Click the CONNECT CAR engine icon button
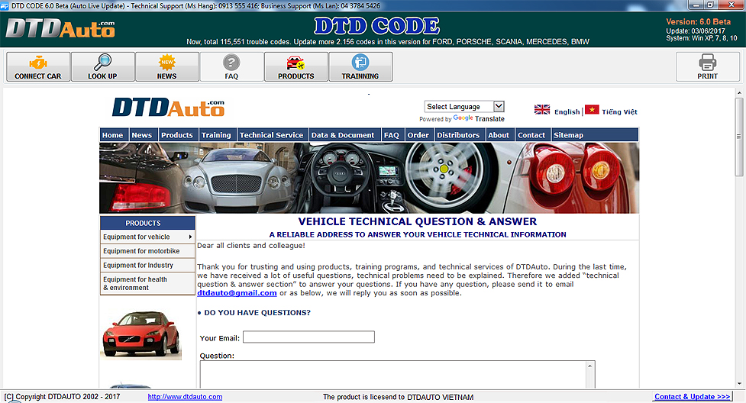The image size is (746, 403). (38, 66)
